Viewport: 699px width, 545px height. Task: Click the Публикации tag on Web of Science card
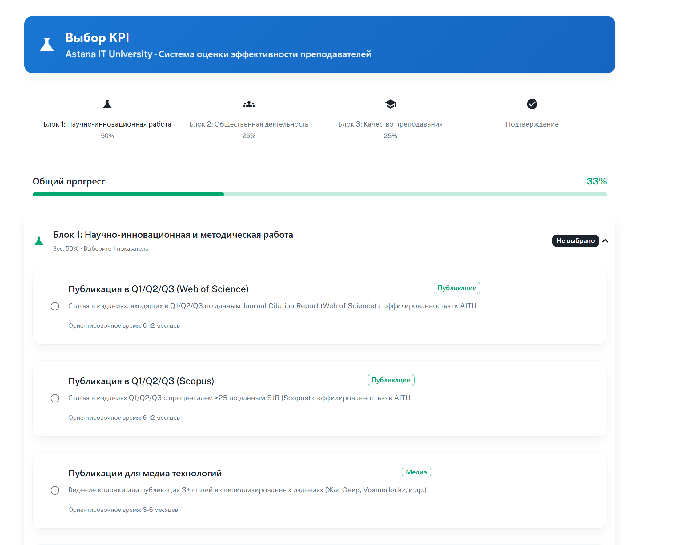pyautogui.click(x=457, y=288)
